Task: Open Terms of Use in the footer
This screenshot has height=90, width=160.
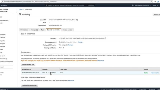Action: pos(152,89)
